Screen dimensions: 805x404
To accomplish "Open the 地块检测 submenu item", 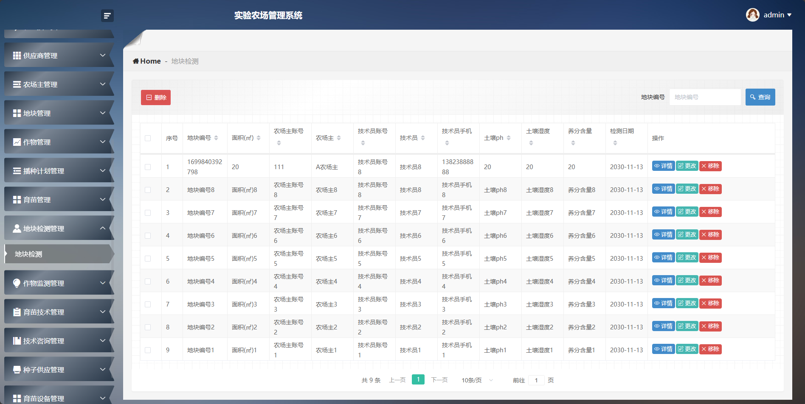I will [x=59, y=254].
